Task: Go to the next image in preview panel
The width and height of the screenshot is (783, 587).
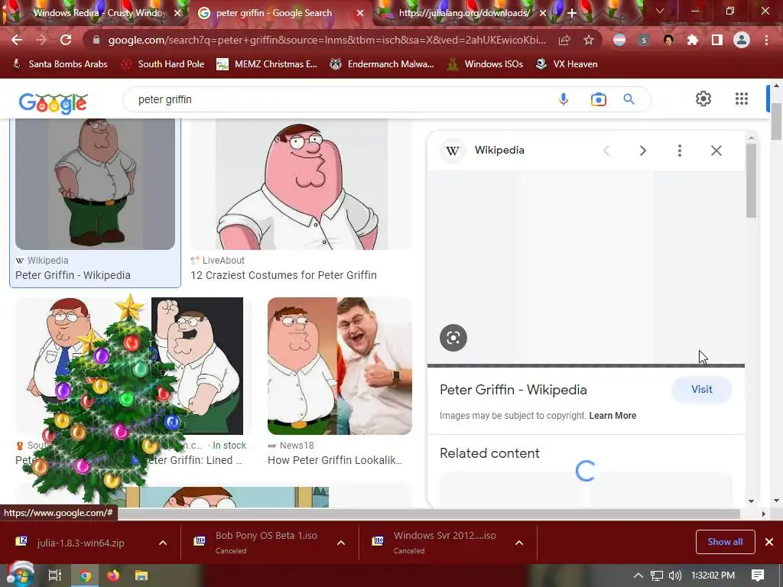Action: pyautogui.click(x=642, y=151)
